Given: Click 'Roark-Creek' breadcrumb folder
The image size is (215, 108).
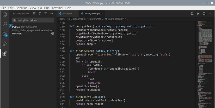Looking at the screenshot, I should pos(95,19).
